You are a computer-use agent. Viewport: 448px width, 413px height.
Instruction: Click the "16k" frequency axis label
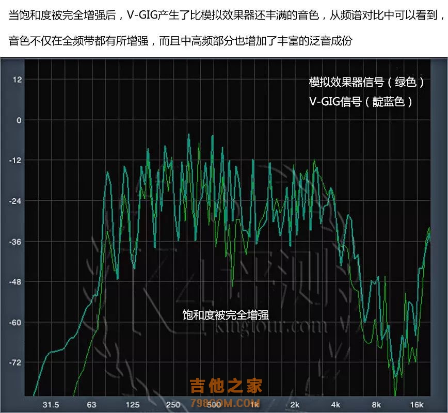click(417, 404)
